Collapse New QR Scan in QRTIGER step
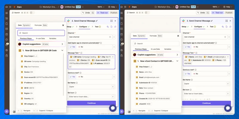The width and height of the screenshot is (239, 119). 62,50
